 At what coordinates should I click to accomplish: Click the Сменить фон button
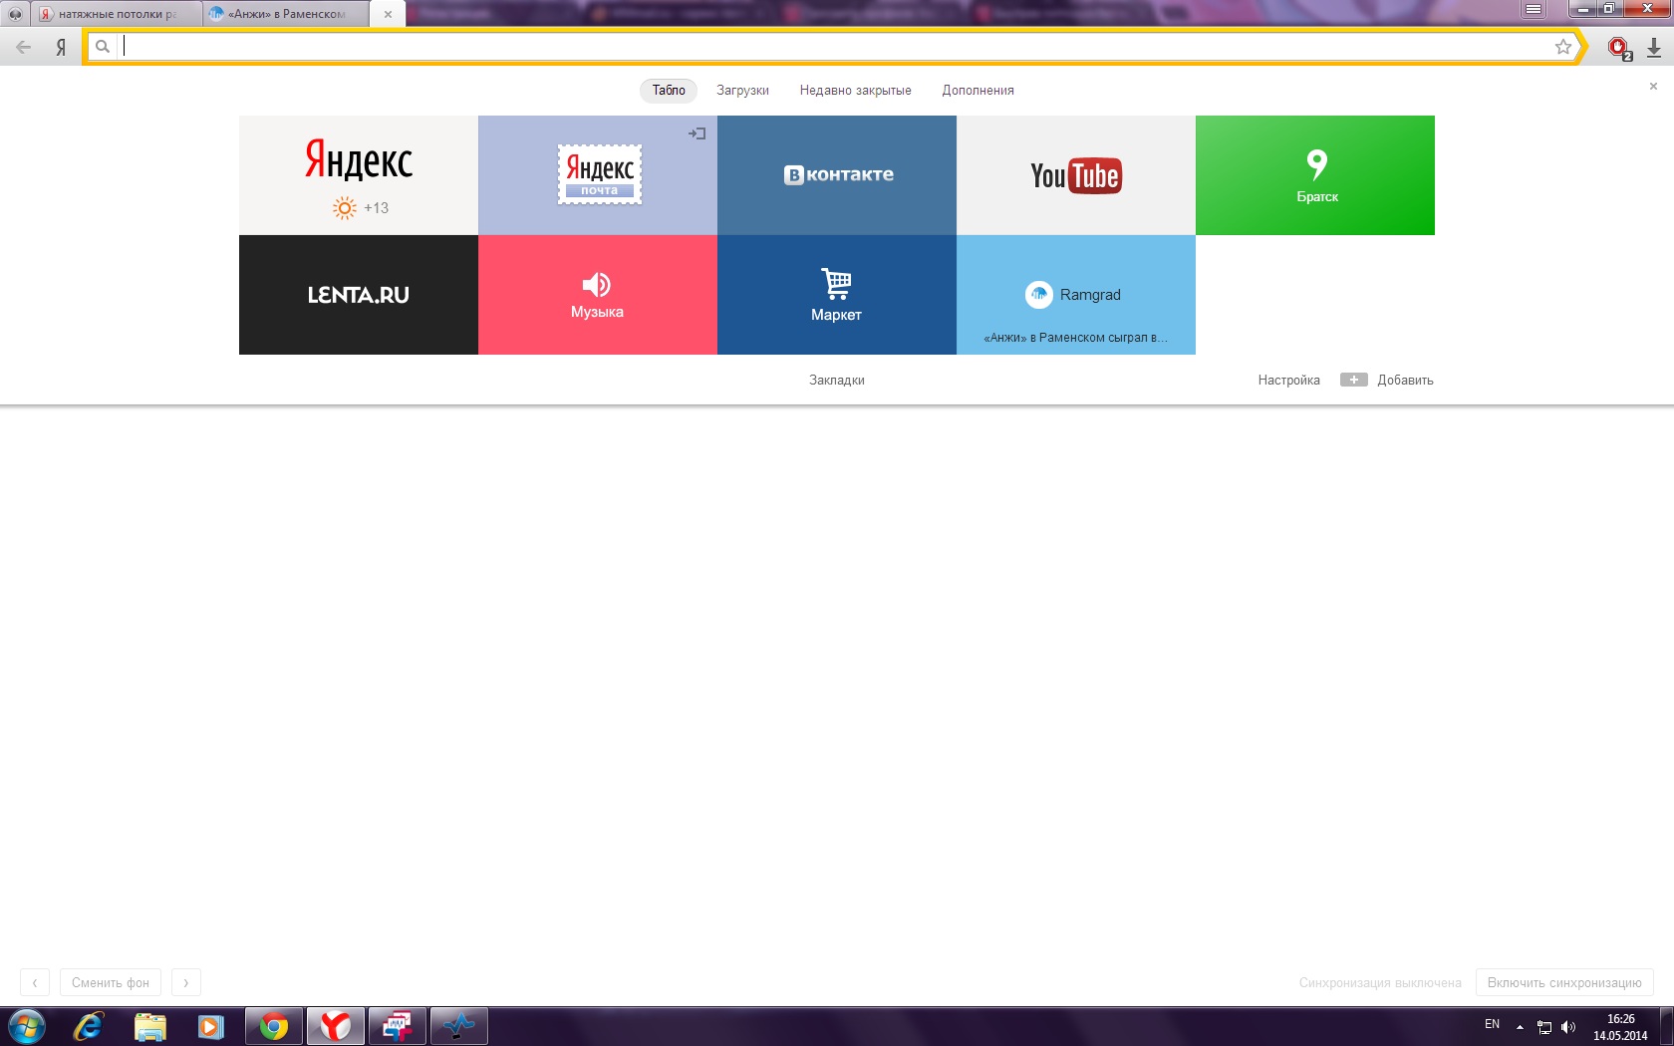click(x=110, y=983)
